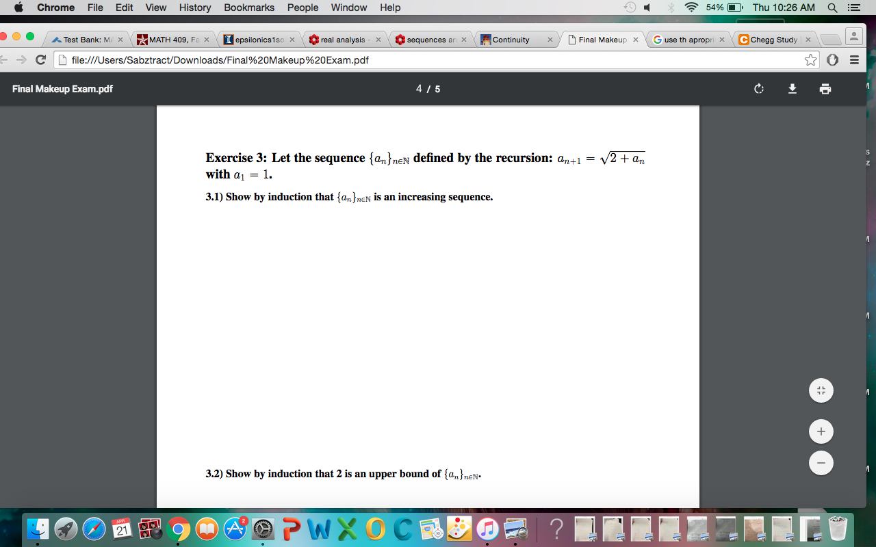Open Spotlight search in the menu bar
The height and width of the screenshot is (547, 876).
[832, 8]
